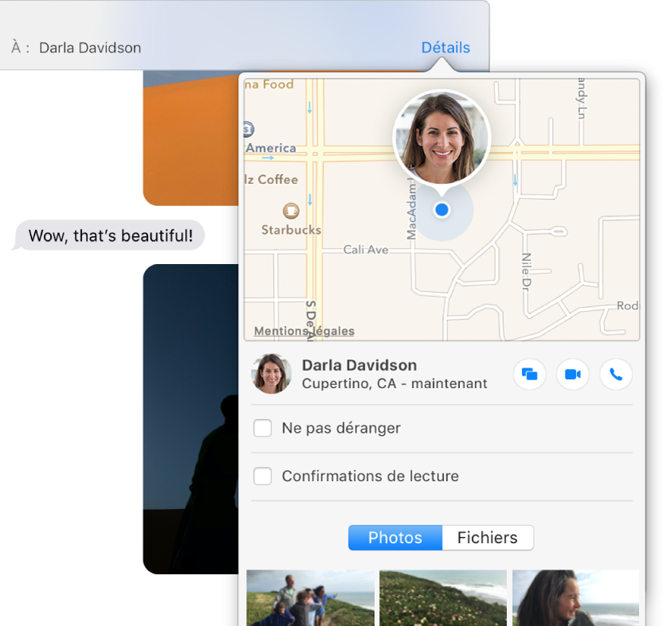The image size is (663, 626).
Task: Click the À: Darla Davidson recipient field
Action: (x=90, y=48)
